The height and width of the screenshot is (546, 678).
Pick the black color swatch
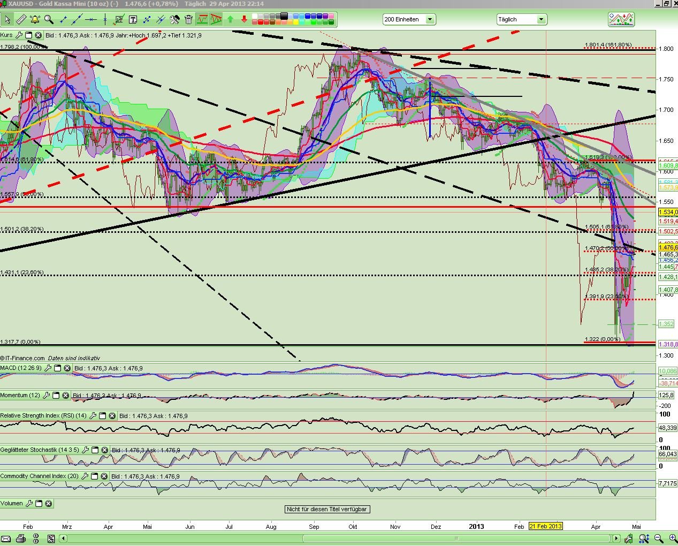[x=284, y=17]
